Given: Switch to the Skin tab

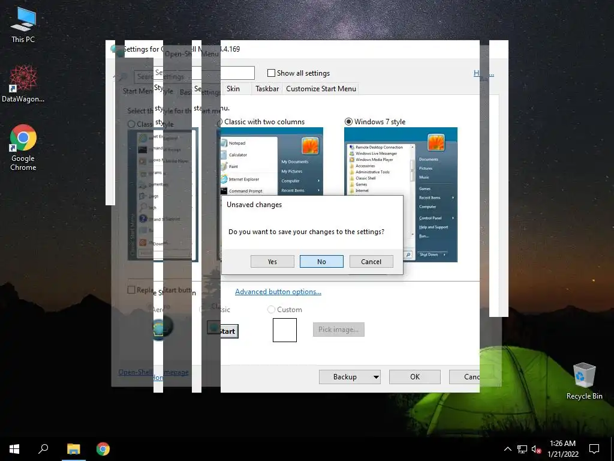Looking at the screenshot, I should click(x=233, y=89).
